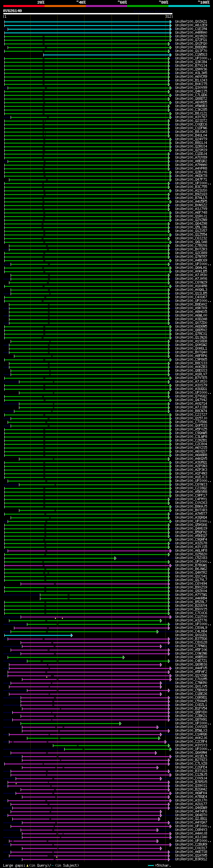213x868 pixels.
Task: Click label UniRef100_B1J243
Action: (191, 80)
